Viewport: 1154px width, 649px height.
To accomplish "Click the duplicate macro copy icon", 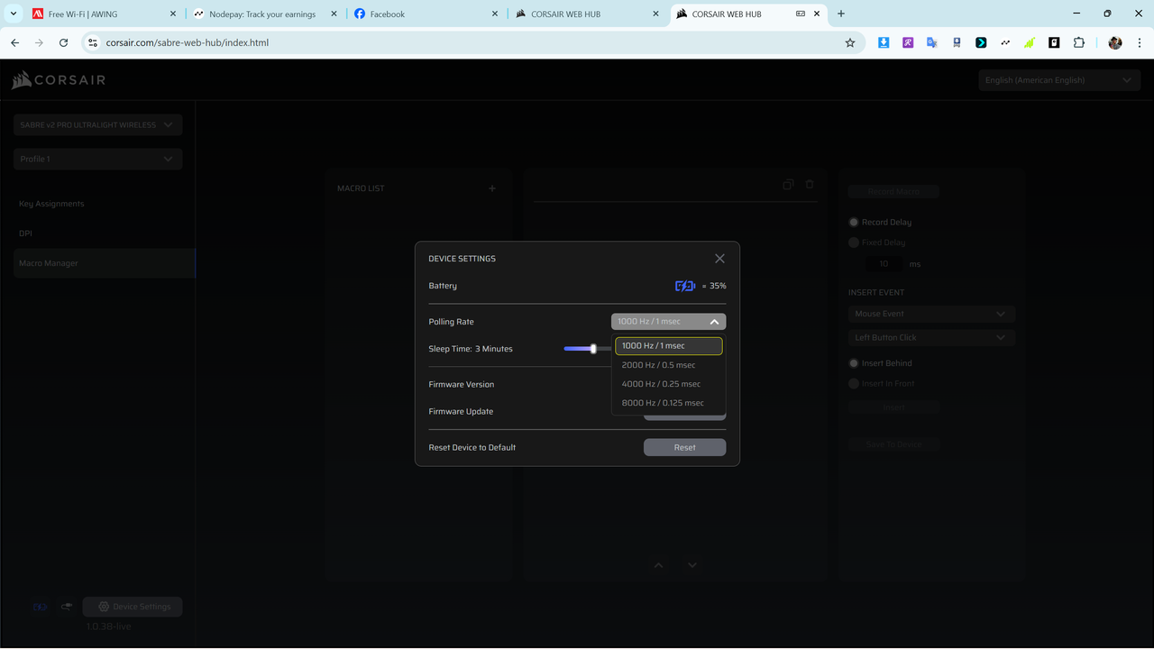I will click(788, 184).
